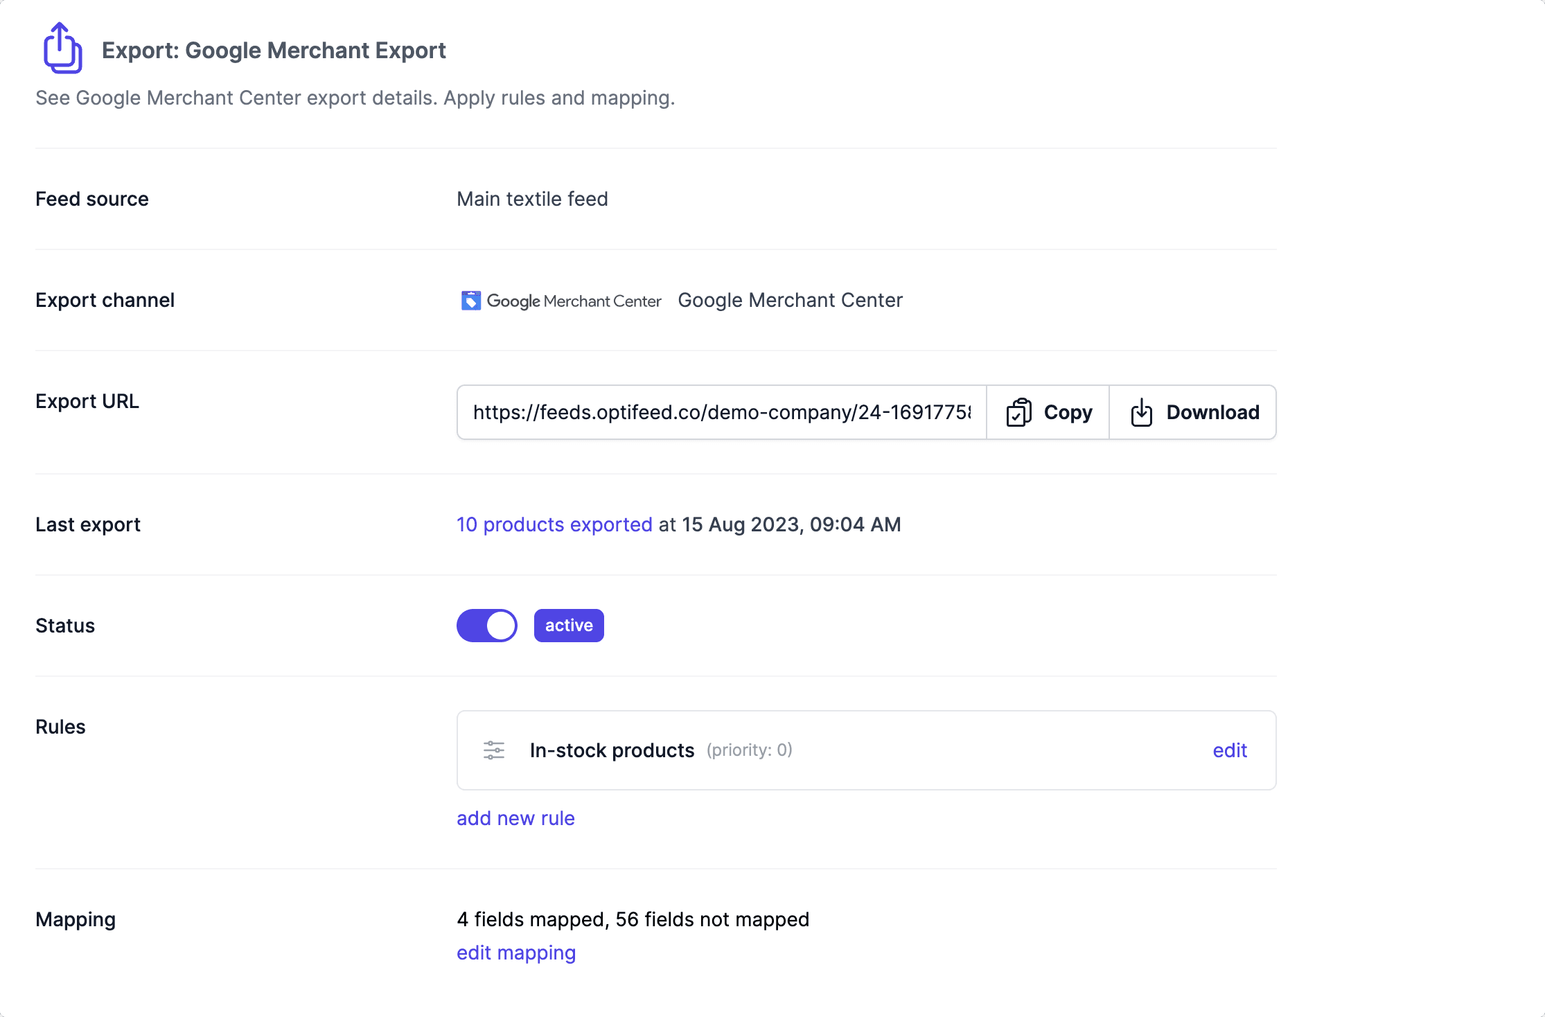Click the Main textile feed source value

pos(532,199)
